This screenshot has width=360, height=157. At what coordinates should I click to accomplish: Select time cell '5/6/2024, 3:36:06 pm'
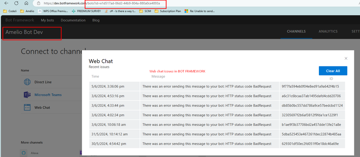[x=114, y=86]
